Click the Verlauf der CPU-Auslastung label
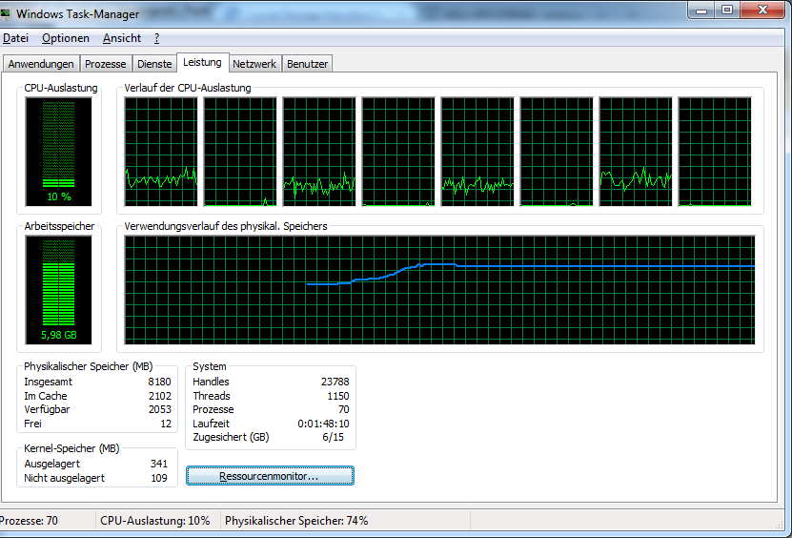The image size is (792, 538). tap(188, 88)
